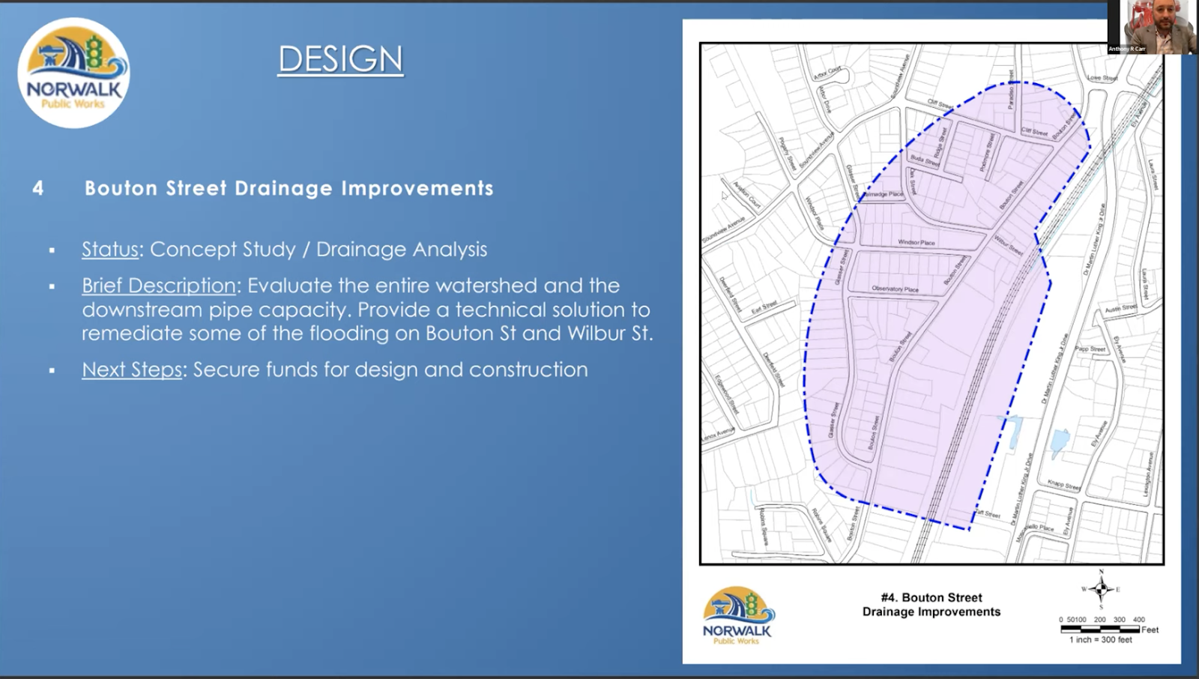Click the underlined Status label

tap(110, 250)
